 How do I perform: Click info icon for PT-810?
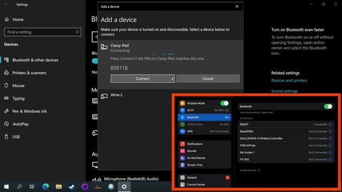[x=330, y=159]
